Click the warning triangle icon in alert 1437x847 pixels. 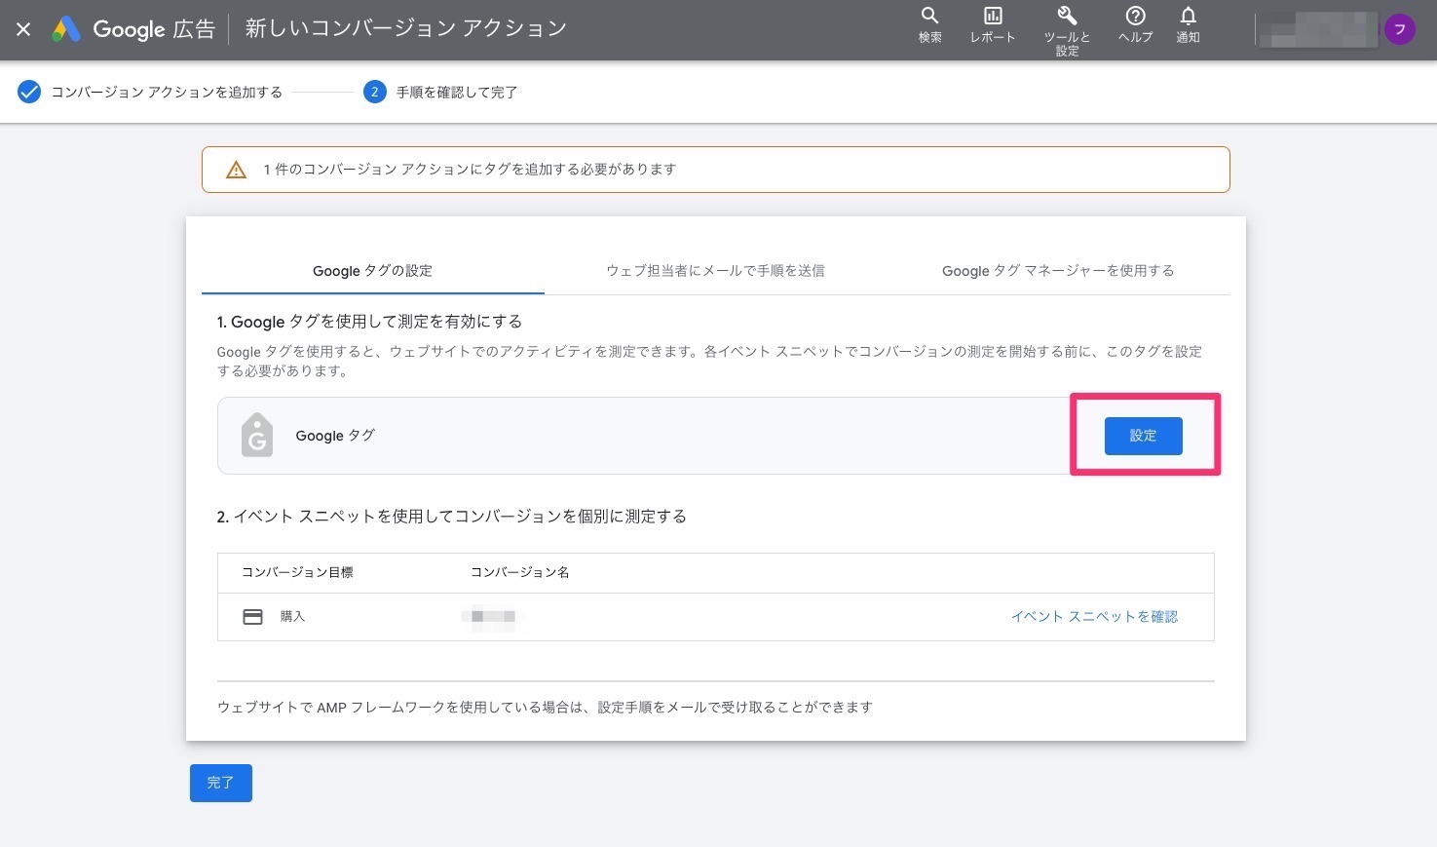236,170
